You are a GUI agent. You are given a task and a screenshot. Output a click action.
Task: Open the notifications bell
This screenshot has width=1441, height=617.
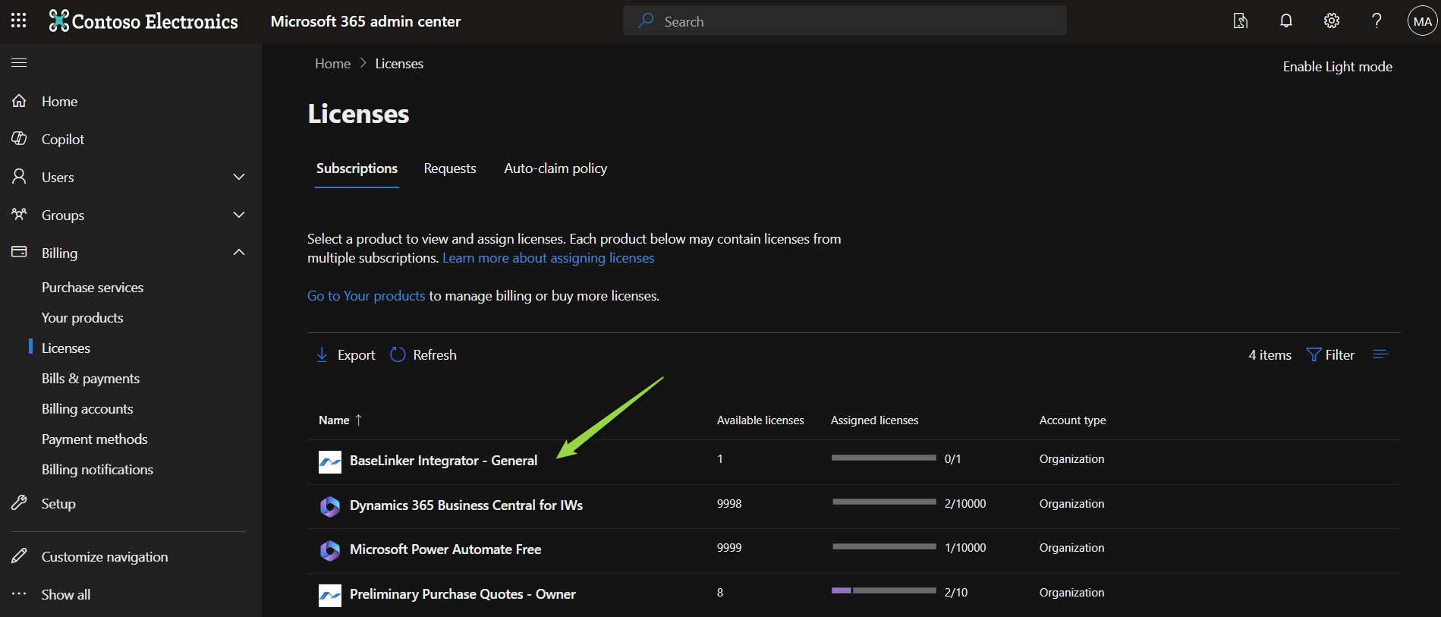(1286, 21)
